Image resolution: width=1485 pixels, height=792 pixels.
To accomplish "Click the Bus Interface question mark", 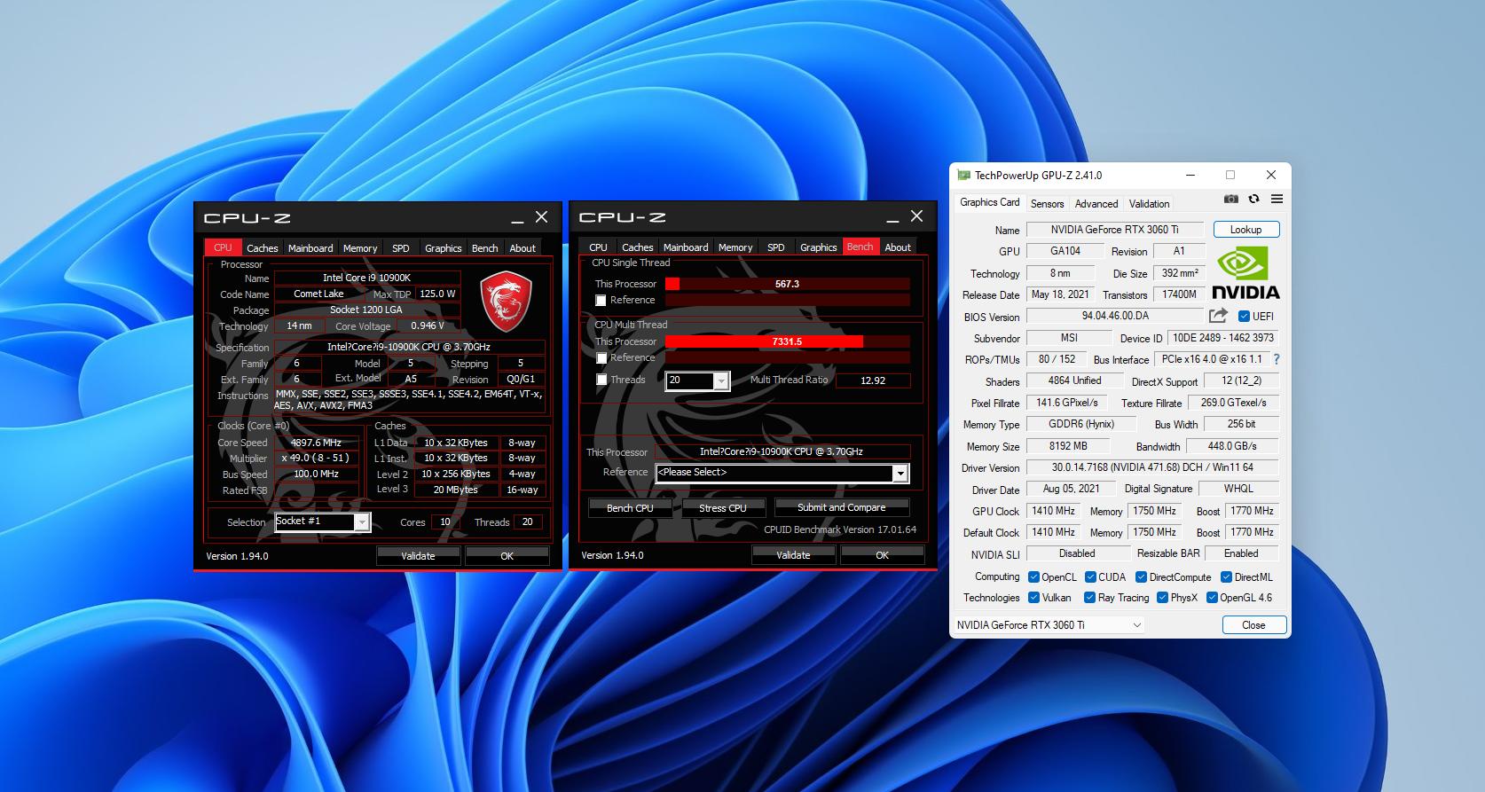I will 1277,359.
